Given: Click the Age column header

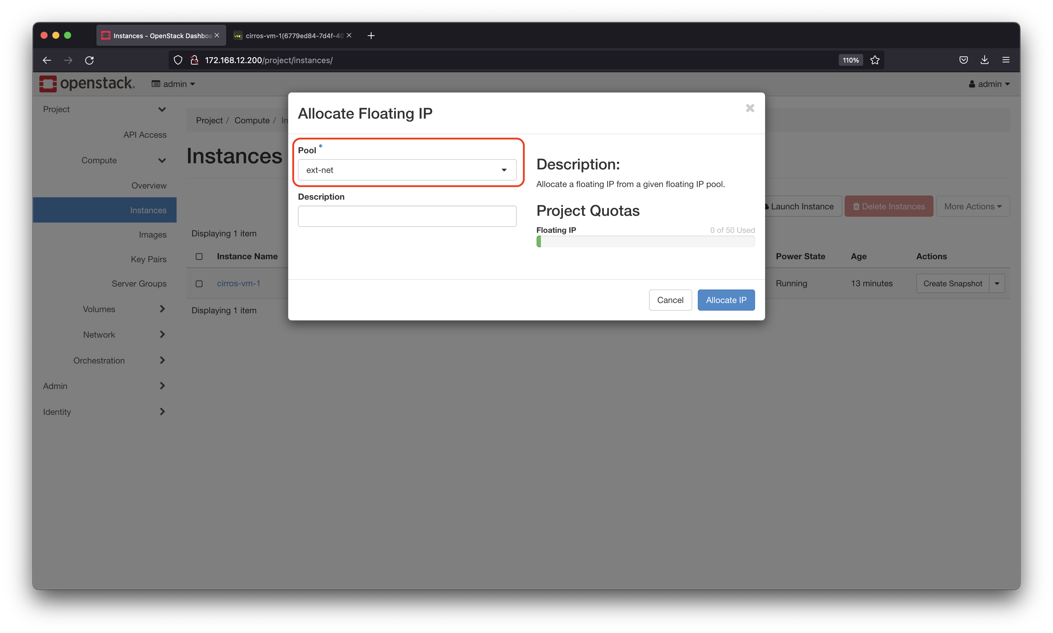Looking at the screenshot, I should pyautogui.click(x=859, y=256).
